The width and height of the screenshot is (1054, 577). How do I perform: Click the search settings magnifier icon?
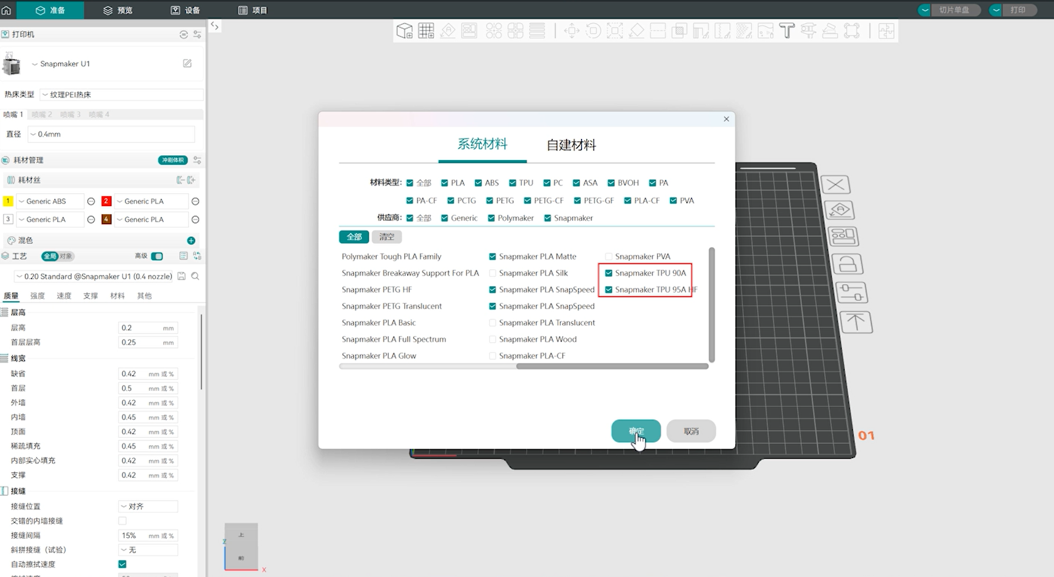(195, 276)
